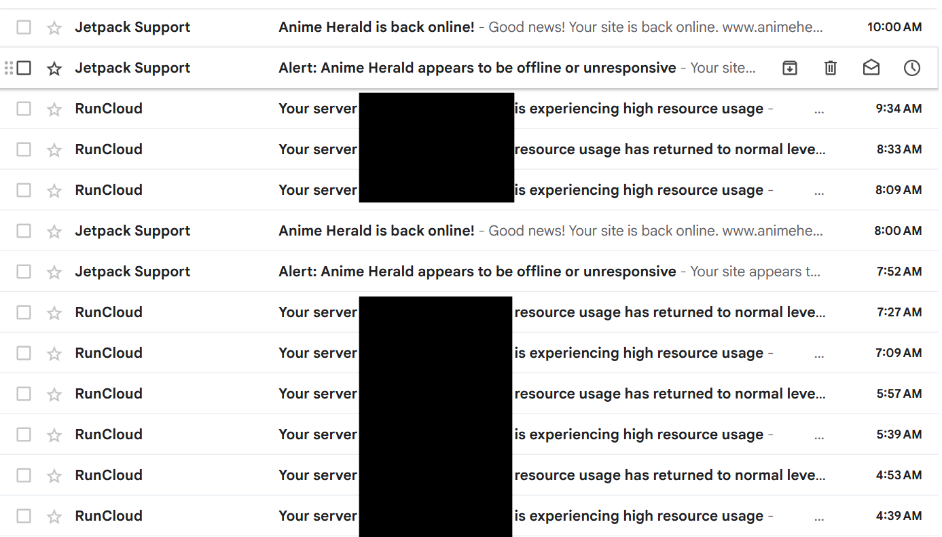Image resolution: width=942 pixels, height=537 pixels.
Task: Star the 5:57 AM RunCloud email
Action: 54,394
